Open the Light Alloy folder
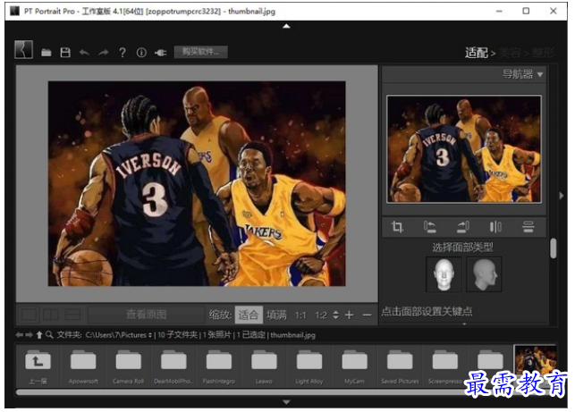575x412 pixels. [x=309, y=366]
